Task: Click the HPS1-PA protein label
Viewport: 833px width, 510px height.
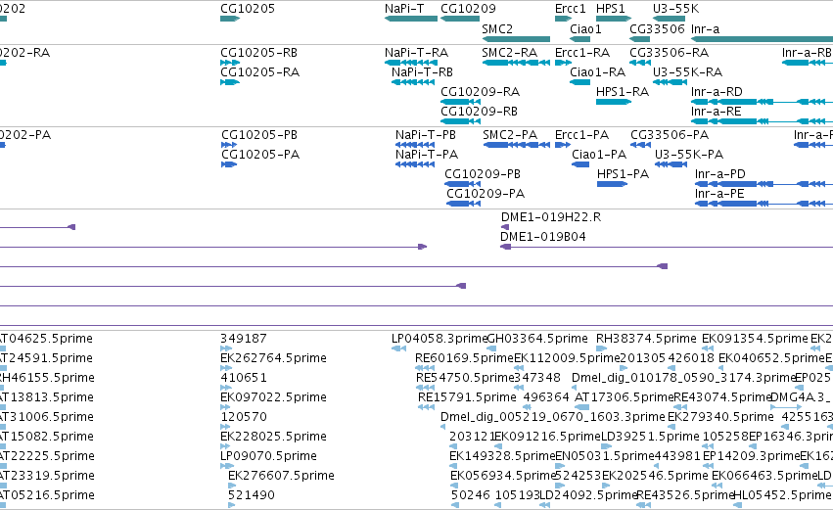Action: pos(624,174)
